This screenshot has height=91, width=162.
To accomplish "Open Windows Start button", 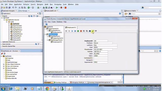I will pos(3,89).
